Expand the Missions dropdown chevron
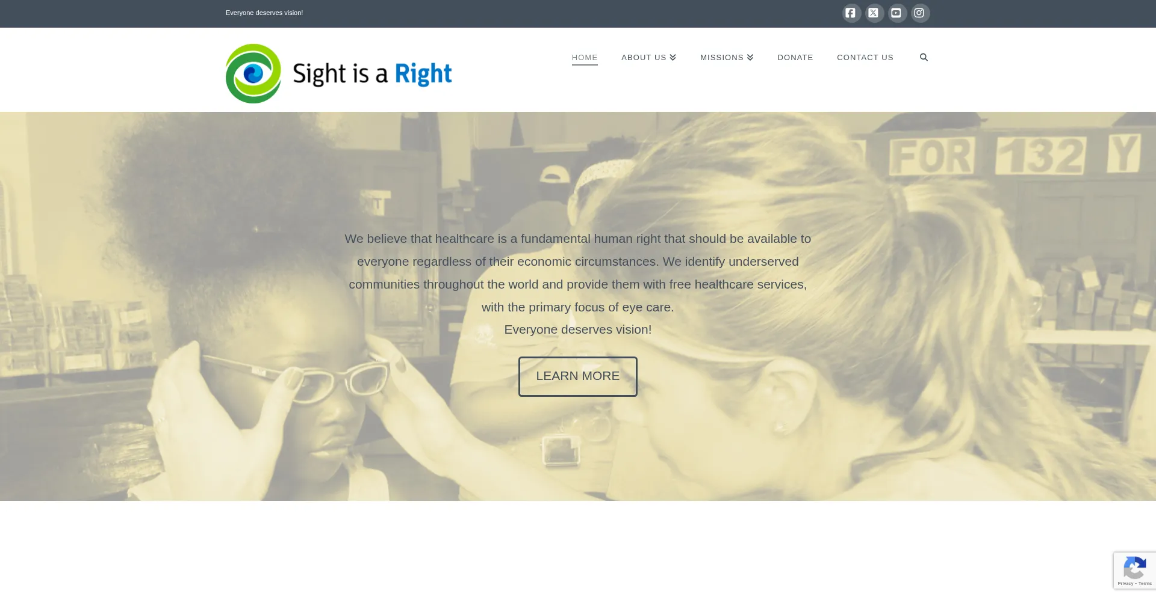The width and height of the screenshot is (1156, 597). (750, 58)
